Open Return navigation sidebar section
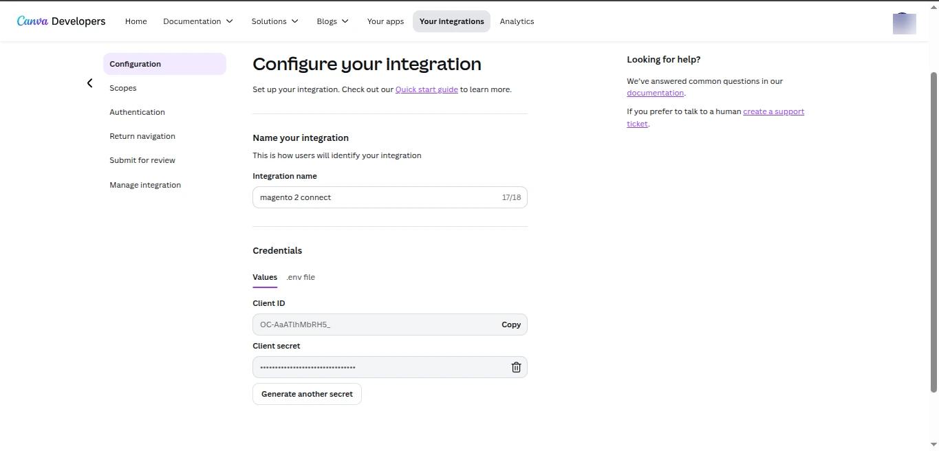 pyautogui.click(x=142, y=136)
